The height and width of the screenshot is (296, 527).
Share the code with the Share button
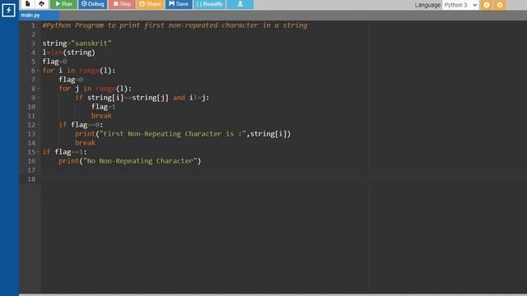[150, 4]
